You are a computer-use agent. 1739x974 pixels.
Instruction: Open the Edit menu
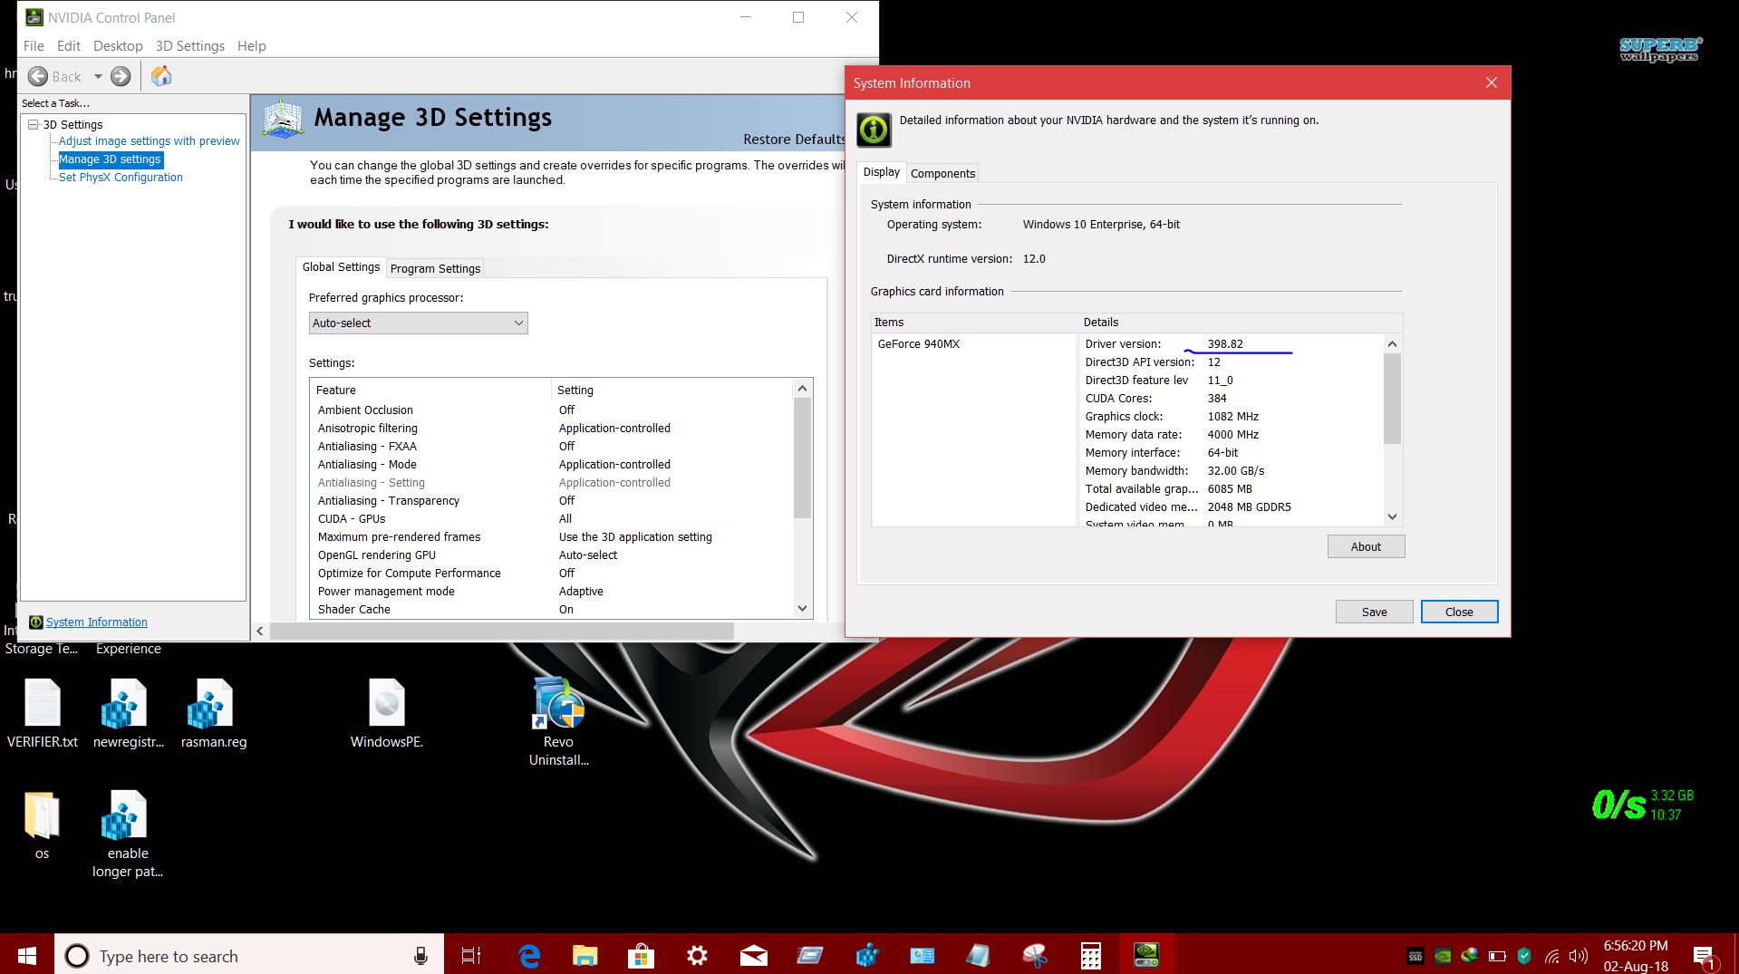(69, 46)
